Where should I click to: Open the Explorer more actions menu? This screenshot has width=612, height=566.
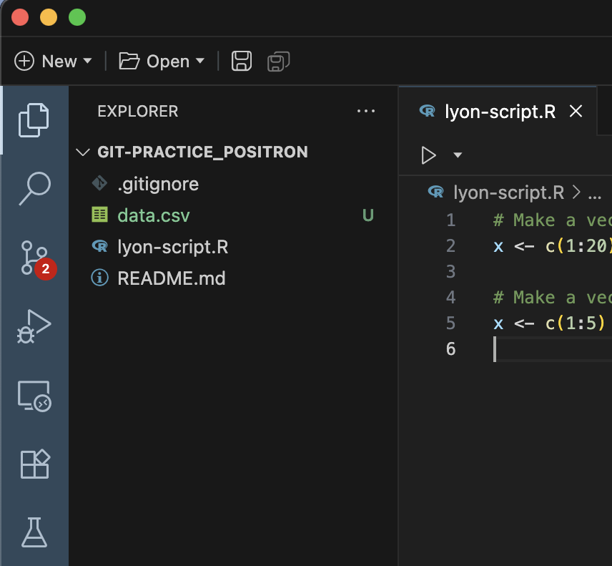click(366, 112)
